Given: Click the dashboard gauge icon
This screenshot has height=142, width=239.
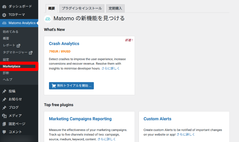Looking at the screenshot, I should point(4,7).
